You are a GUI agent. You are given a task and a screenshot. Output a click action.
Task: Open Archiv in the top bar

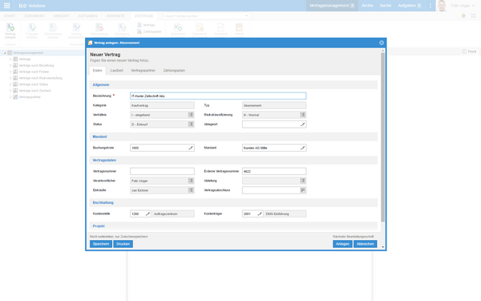click(367, 6)
